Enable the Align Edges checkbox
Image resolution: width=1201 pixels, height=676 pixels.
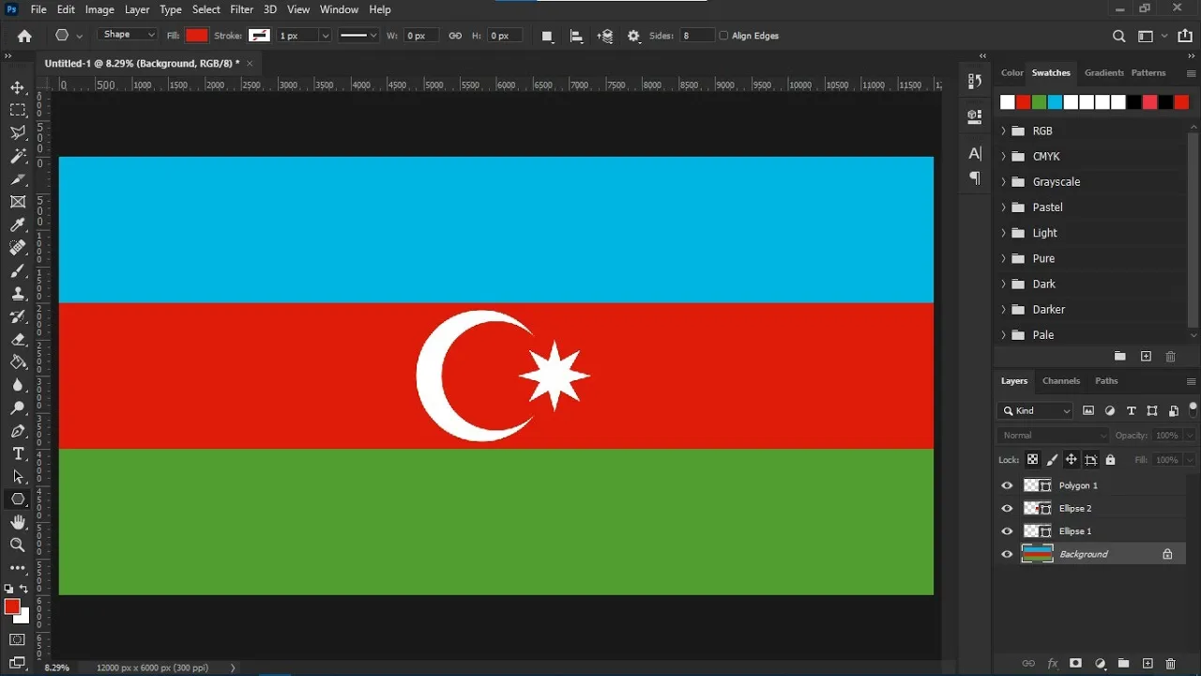point(723,36)
